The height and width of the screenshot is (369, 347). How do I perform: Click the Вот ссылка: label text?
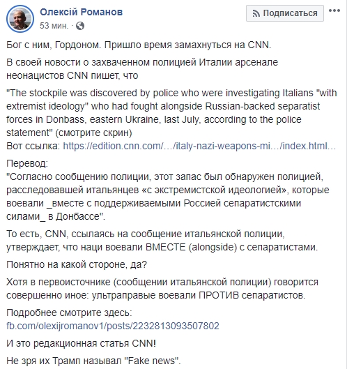click(x=33, y=146)
